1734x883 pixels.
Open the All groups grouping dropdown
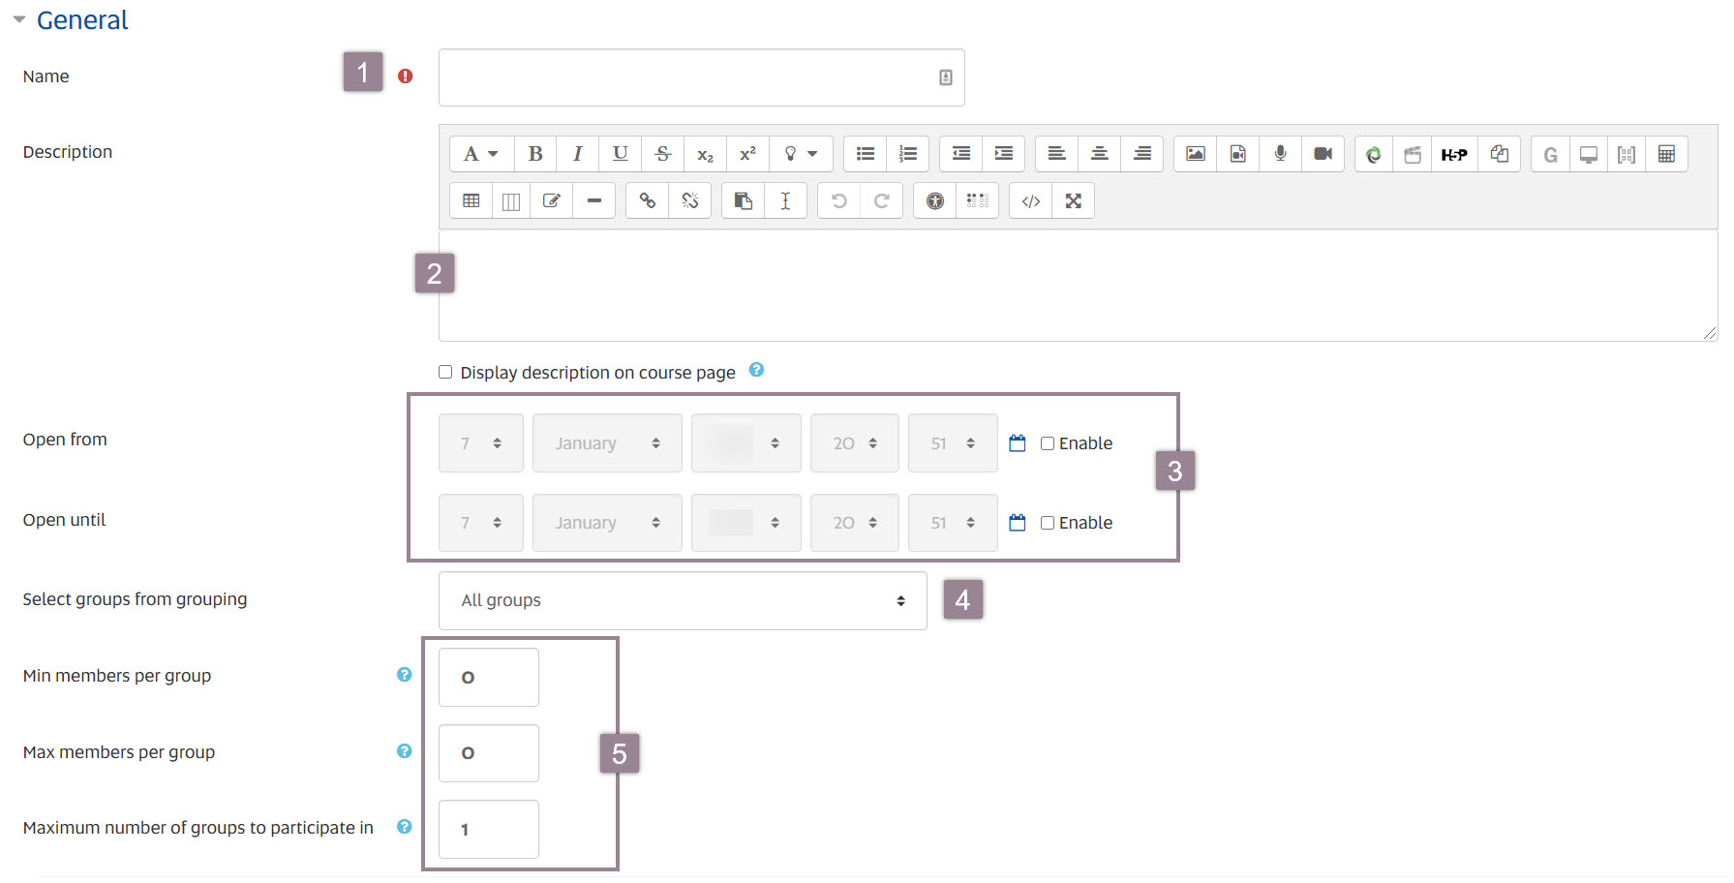pos(682,600)
